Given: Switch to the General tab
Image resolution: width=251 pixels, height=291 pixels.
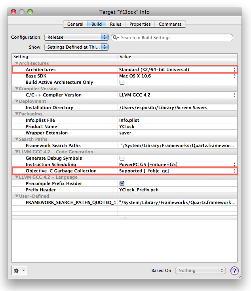Looking at the screenshot, I should click(x=75, y=24).
